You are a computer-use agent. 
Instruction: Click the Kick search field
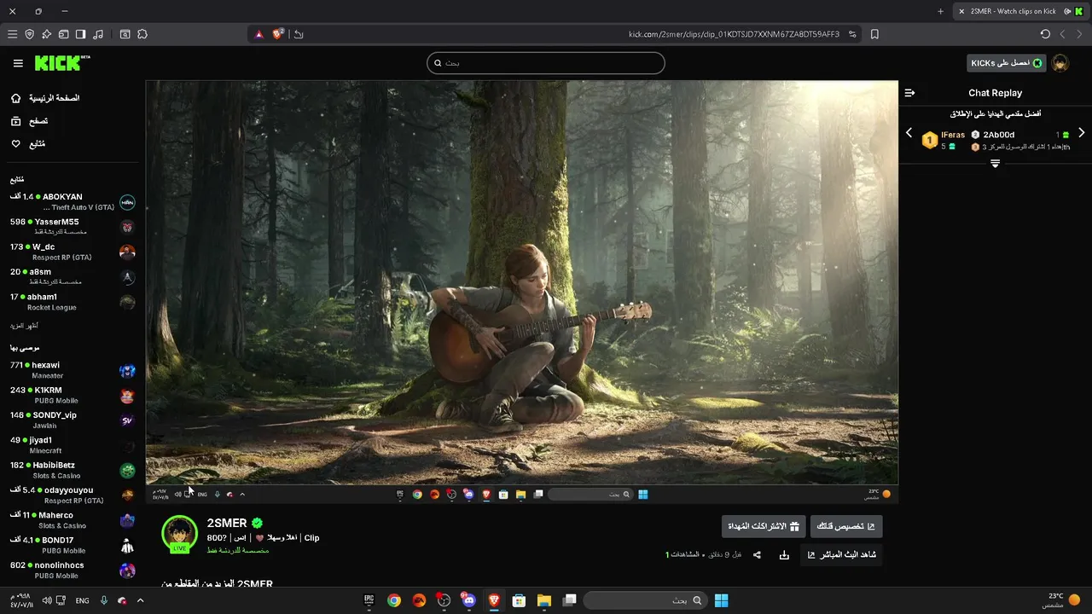pyautogui.click(x=546, y=63)
